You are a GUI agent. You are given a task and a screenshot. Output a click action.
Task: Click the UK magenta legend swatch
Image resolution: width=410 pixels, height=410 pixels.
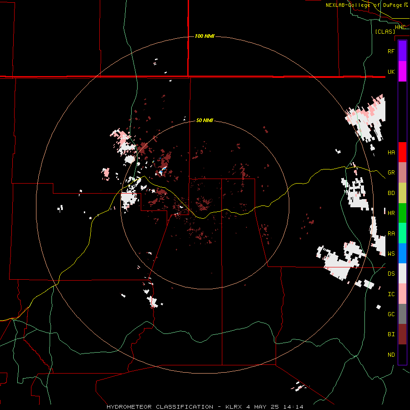[402, 72]
